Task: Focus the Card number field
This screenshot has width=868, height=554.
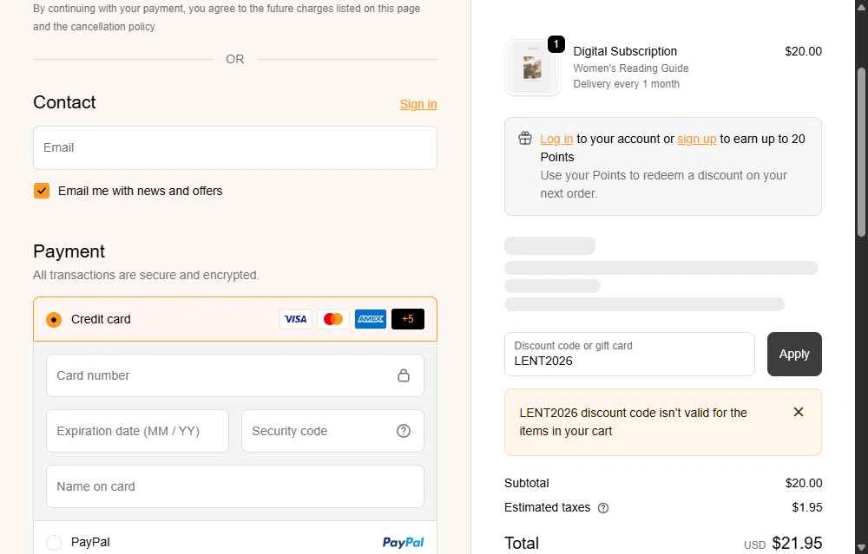Action: click(x=234, y=375)
